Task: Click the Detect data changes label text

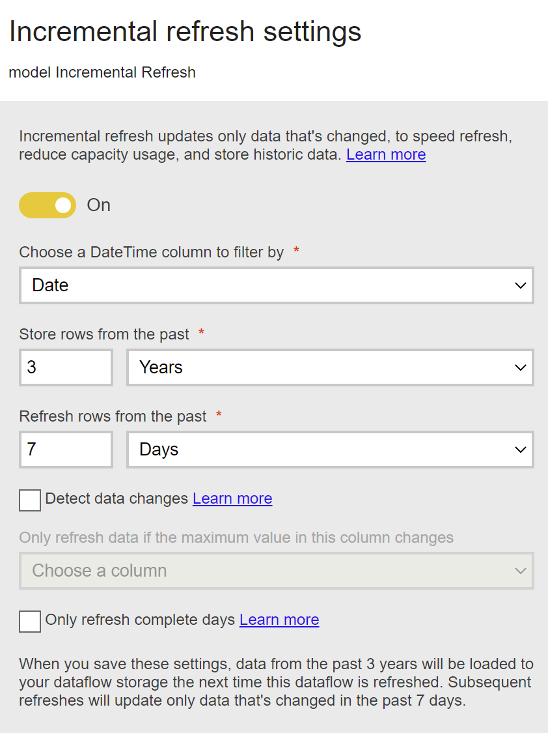Action: coord(116,499)
